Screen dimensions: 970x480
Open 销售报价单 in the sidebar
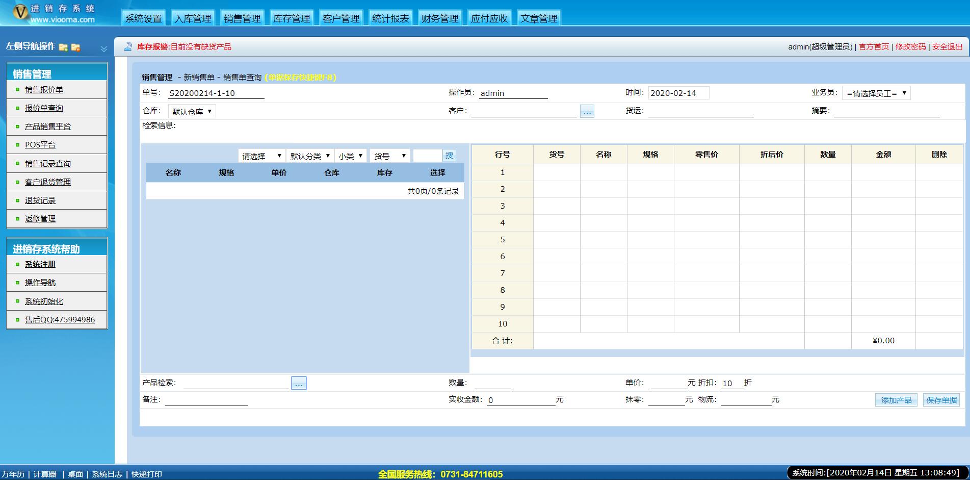(44, 90)
